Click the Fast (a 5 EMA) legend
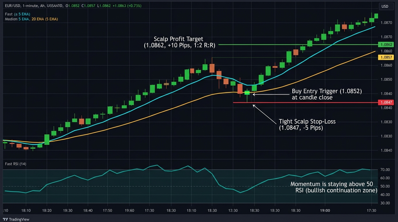This screenshot has height=222, width=398. (x=18, y=14)
